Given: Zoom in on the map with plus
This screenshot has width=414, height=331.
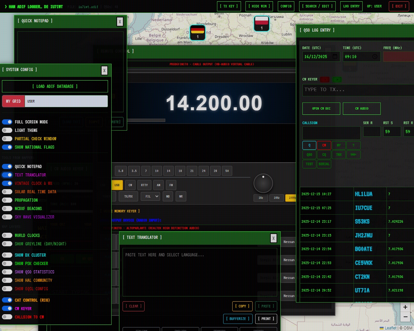Looking at the screenshot, I should pos(405,307).
